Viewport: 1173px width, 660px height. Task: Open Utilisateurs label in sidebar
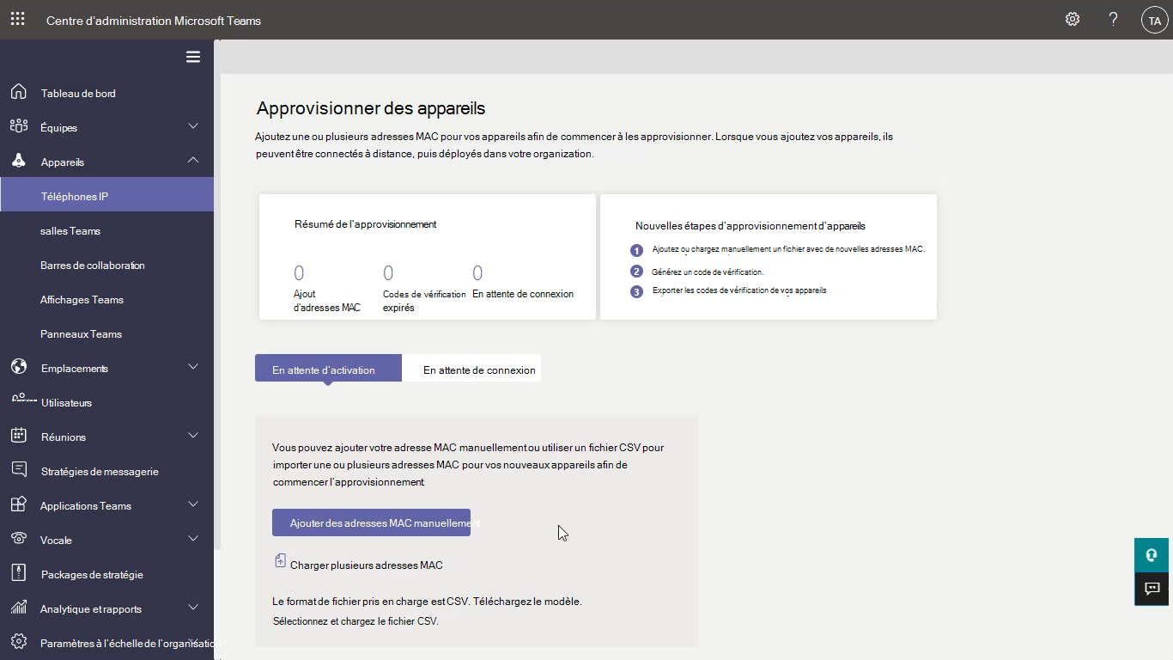66,402
